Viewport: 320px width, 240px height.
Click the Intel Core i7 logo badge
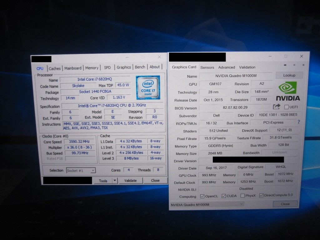pos(148,87)
